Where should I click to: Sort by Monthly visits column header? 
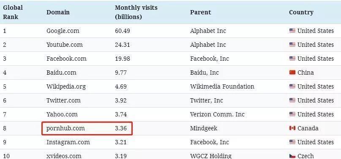tap(136, 12)
